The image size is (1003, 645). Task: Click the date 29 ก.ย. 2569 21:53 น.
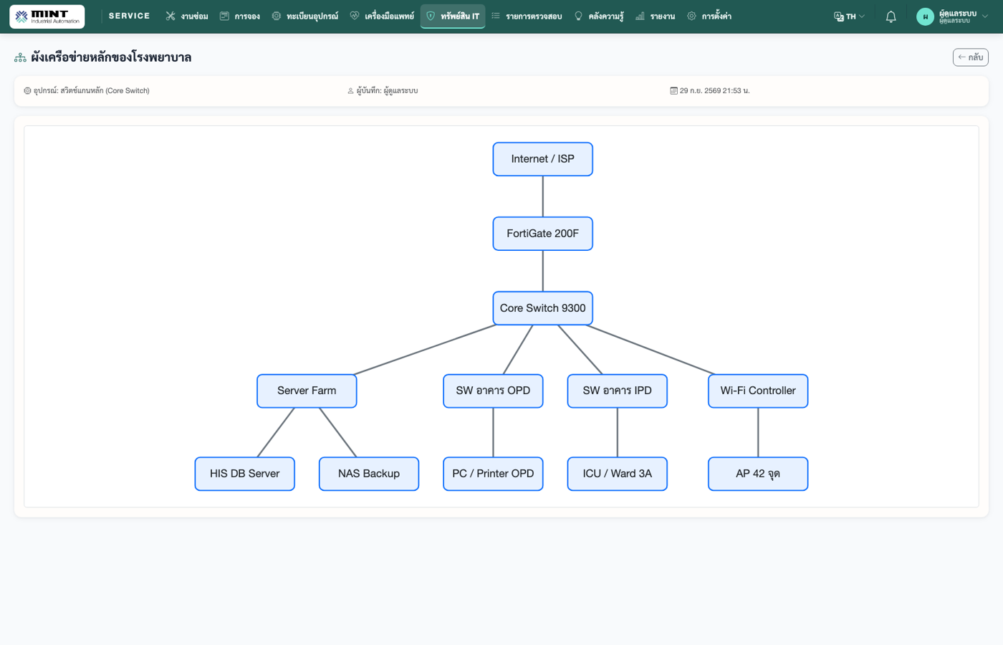pyautogui.click(x=714, y=91)
